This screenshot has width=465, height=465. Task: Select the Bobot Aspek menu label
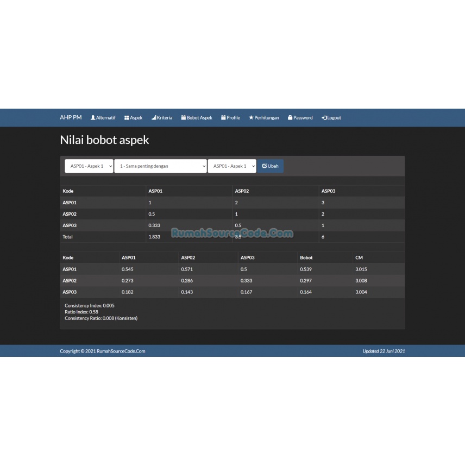199,118
